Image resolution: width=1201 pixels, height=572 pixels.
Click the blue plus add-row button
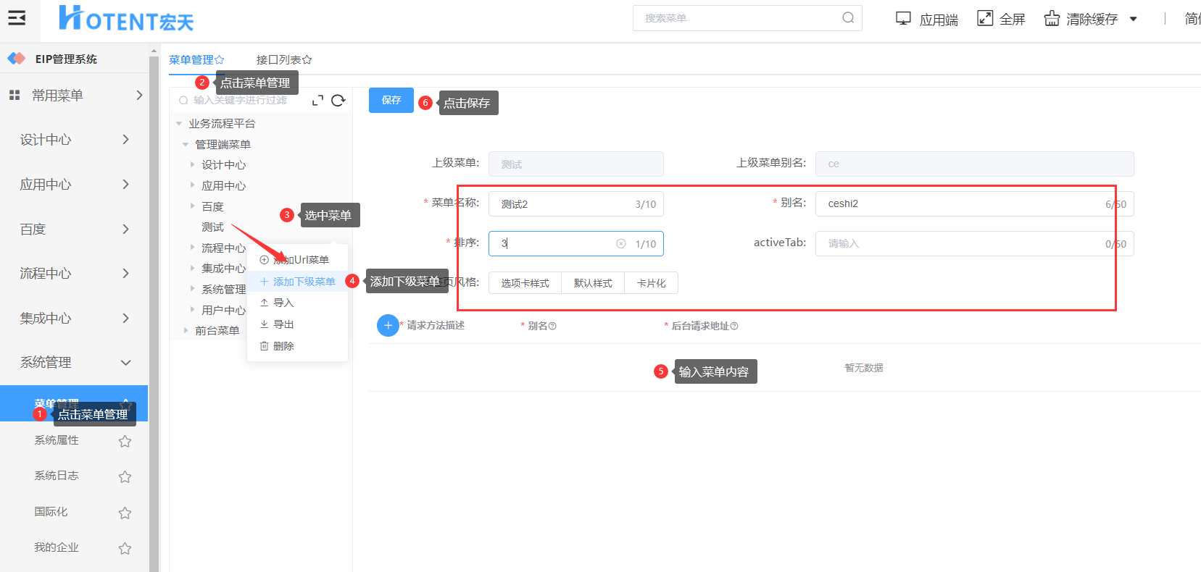[388, 326]
